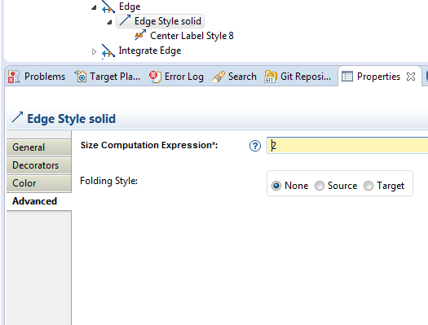This screenshot has height=325, width=428.
Task: Click the Error Log icon
Action: pyautogui.click(x=155, y=77)
